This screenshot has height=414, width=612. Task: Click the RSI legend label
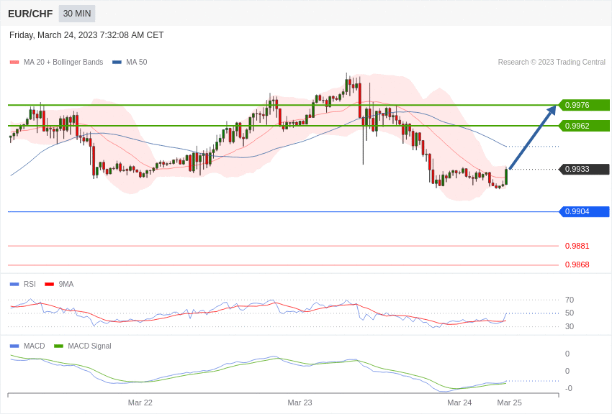tap(30, 284)
